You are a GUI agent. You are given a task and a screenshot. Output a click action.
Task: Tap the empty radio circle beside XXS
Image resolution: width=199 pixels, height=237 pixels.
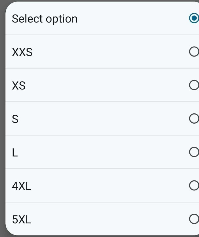194,52
